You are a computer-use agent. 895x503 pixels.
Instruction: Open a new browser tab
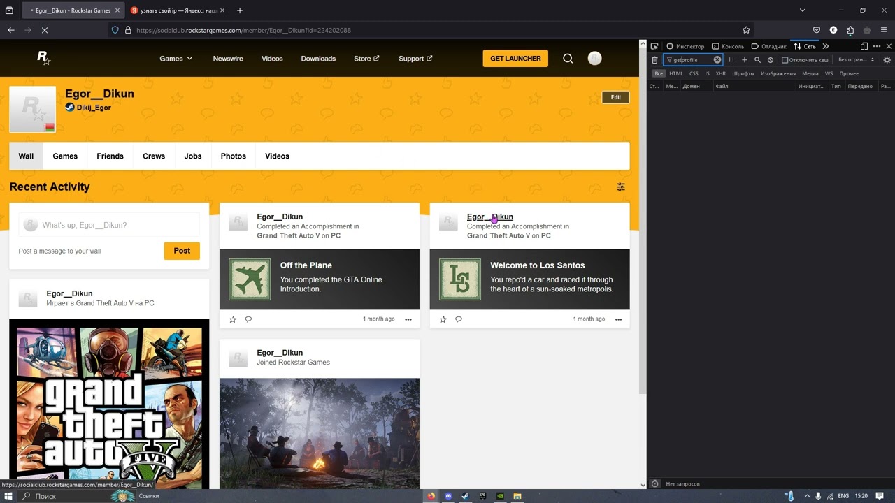tap(240, 10)
